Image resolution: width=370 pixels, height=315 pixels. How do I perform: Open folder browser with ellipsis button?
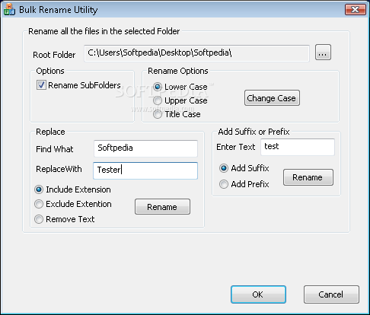[323, 52]
